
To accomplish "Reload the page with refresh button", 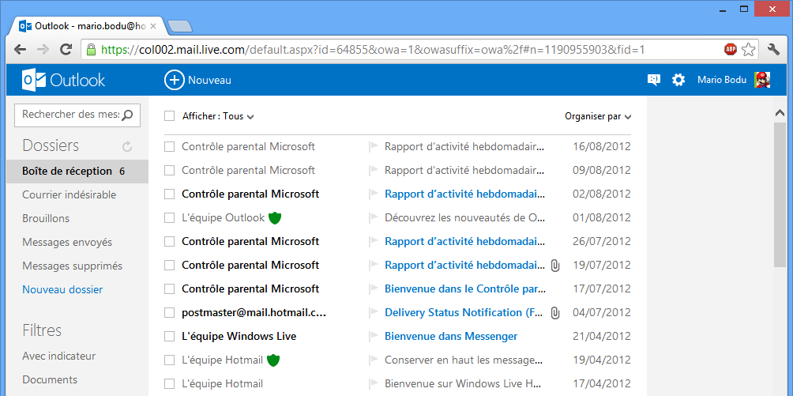I will coord(66,50).
